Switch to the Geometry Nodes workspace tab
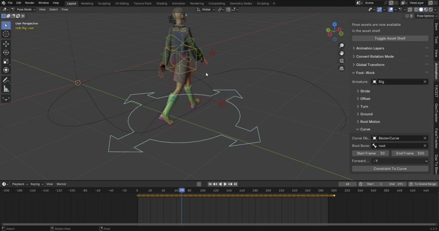Screen dimensions: 439x231 click(x=241, y=3)
